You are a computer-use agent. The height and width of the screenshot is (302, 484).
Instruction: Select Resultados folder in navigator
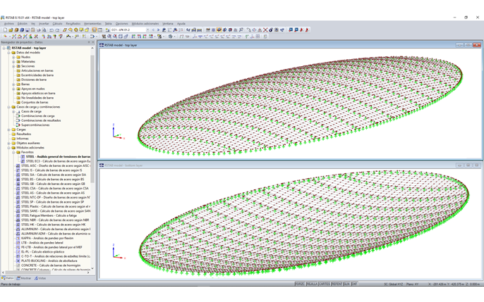click(x=23, y=134)
